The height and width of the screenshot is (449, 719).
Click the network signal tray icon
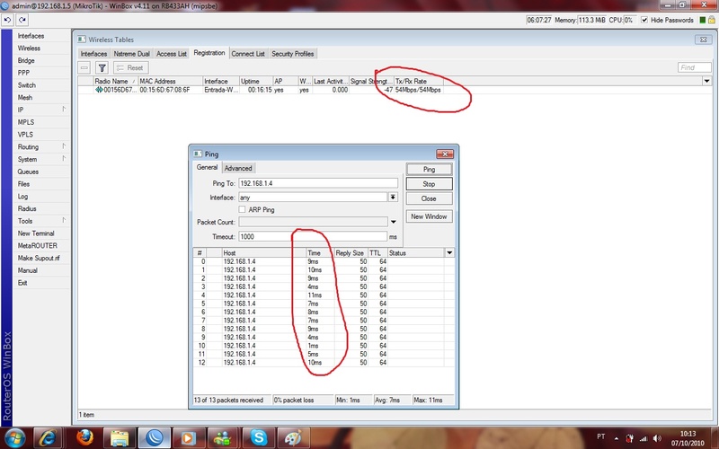[x=644, y=438]
